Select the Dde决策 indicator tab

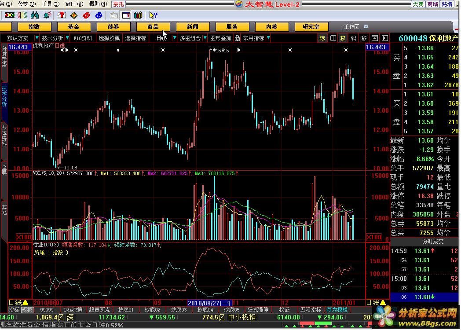coord(73,310)
